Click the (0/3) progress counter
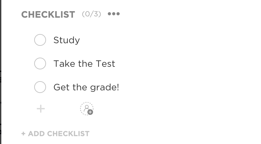 pyautogui.click(x=91, y=14)
